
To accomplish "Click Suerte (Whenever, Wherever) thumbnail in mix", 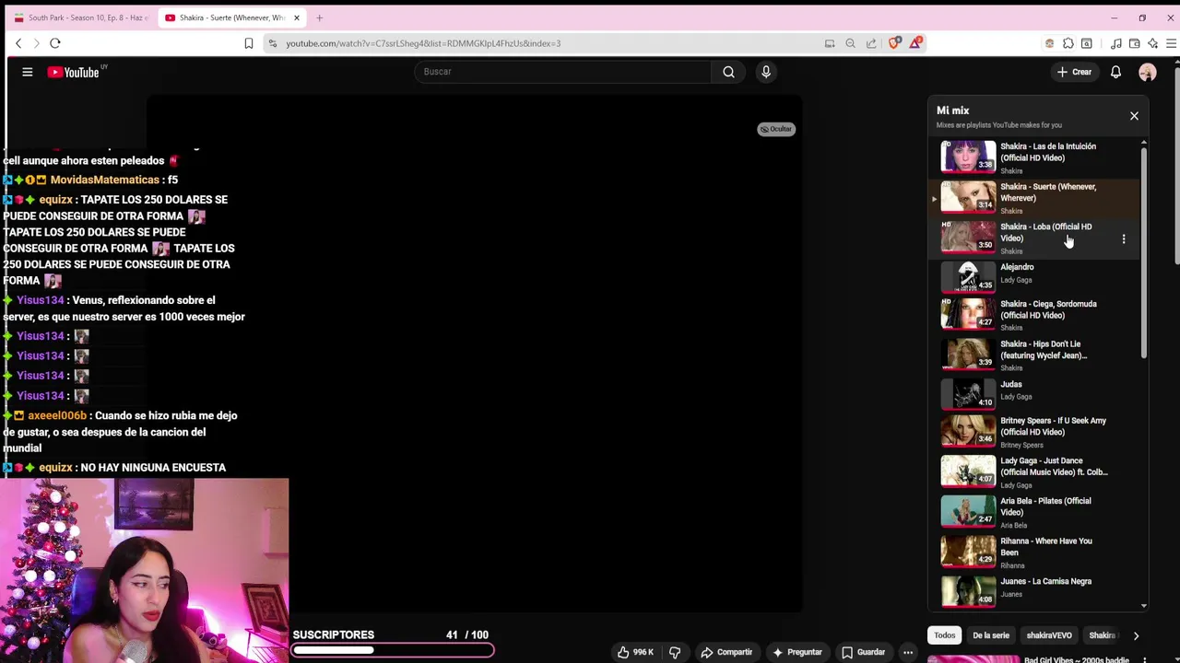I will [968, 197].
